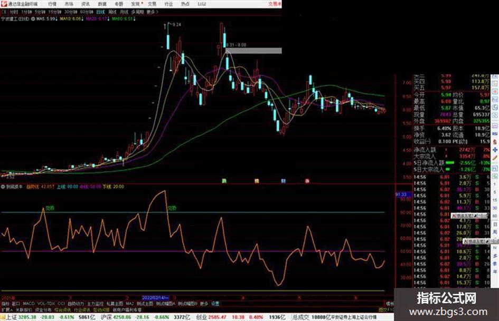The height and width of the screenshot is (321, 499).
Task: Select the 月线 monthly period
Action: coord(124,12)
